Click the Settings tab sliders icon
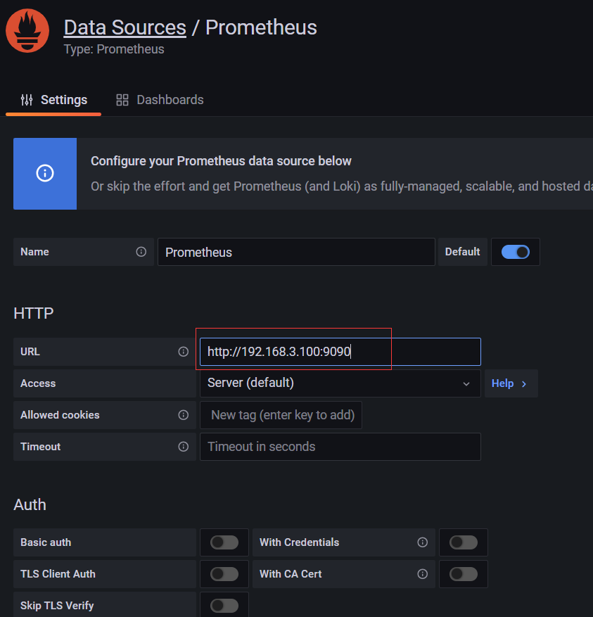 pos(27,100)
